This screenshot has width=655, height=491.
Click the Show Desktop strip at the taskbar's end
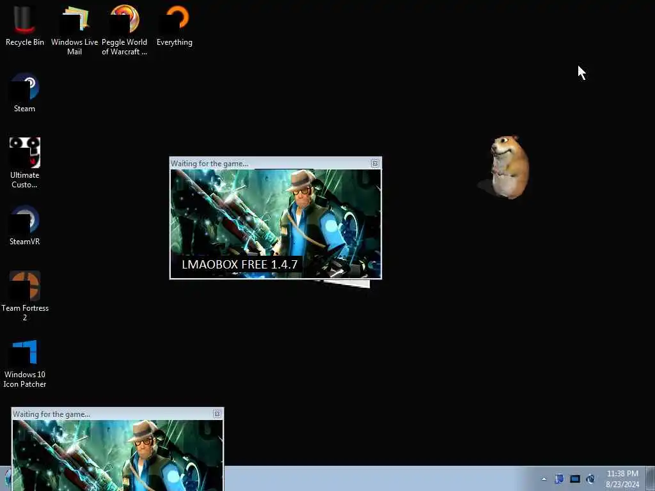[651, 478]
